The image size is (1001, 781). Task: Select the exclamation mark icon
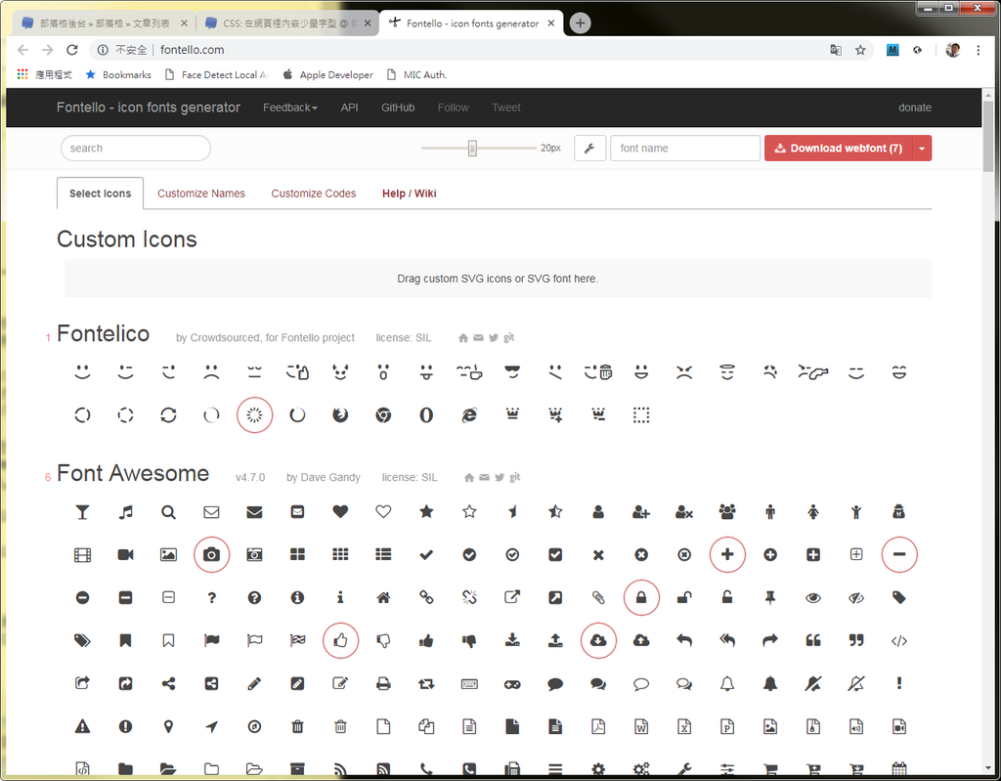(x=899, y=683)
